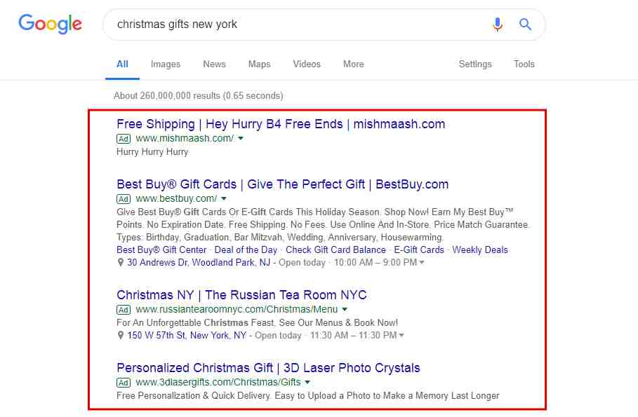Open the Deal of the Day sitelink
The width and height of the screenshot is (638, 417).
(246, 250)
